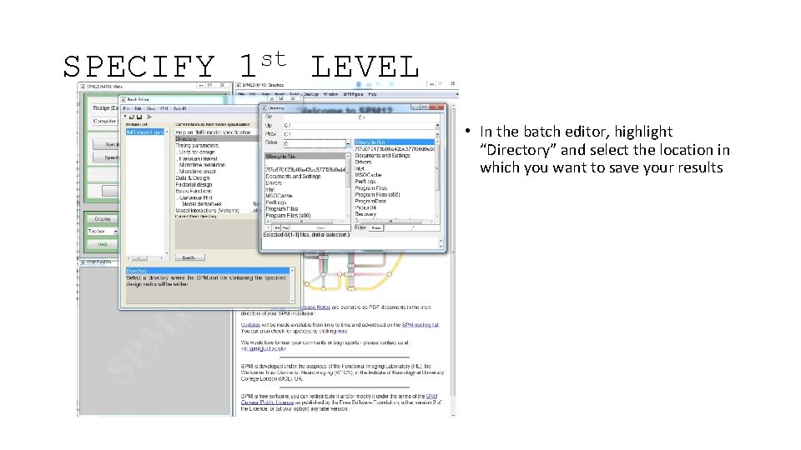The width and height of the screenshot is (801, 450).
Task: Open the 'SPM mailing list' link
Action: coord(420,324)
